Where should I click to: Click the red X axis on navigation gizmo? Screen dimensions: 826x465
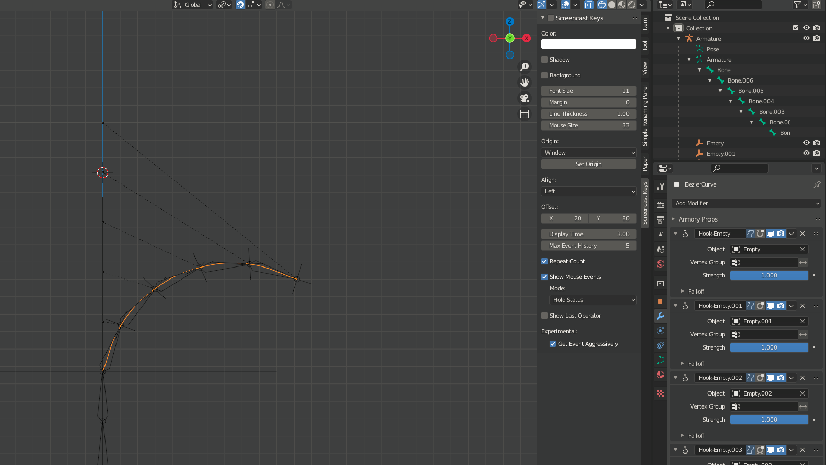527,38
